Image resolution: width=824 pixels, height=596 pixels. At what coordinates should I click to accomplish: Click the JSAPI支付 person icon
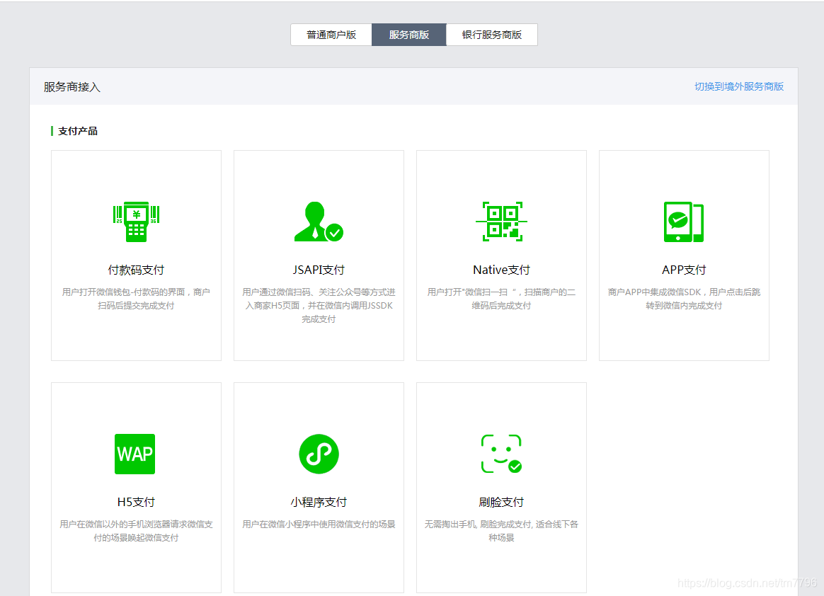coord(319,222)
